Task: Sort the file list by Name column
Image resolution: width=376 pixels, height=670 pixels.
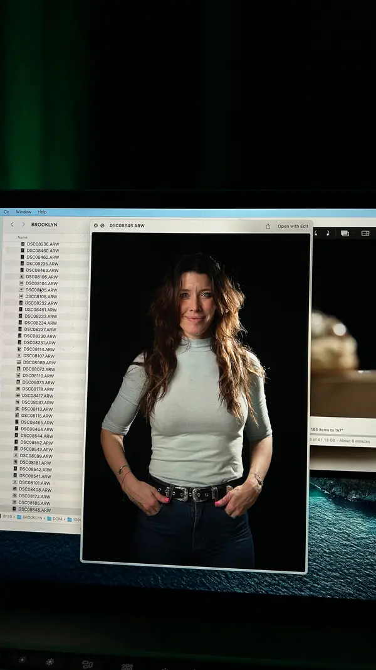Action: (23, 237)
